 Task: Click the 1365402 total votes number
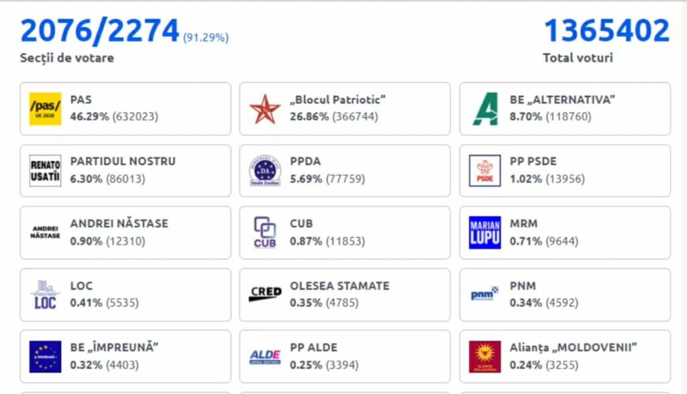606,31
